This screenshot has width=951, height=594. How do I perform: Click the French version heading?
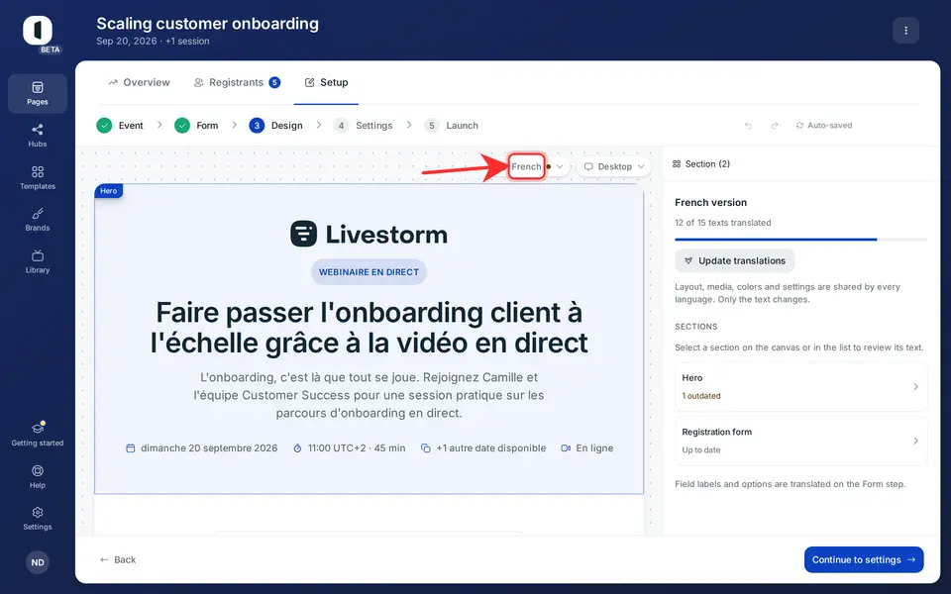click(711, 202)
